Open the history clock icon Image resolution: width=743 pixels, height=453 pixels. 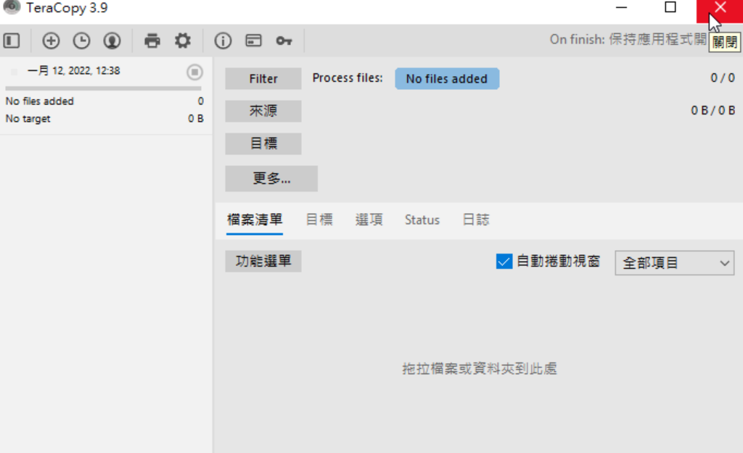81,41
